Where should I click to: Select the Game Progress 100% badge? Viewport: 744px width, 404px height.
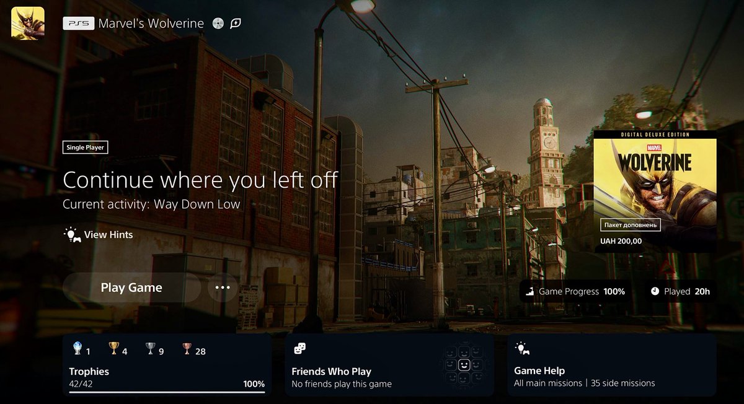[x=575, y=291]
